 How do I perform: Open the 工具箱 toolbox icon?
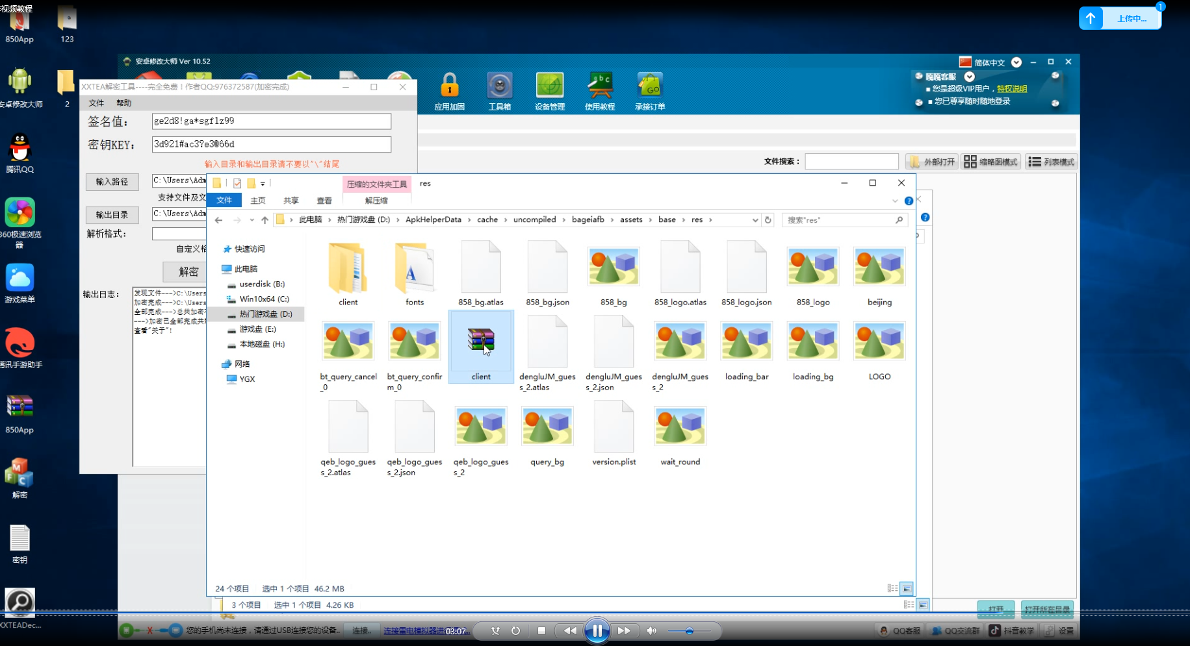click(x=499, y=88)
